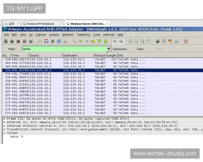Open the Internals menu
This screenshot has height=162, width=203.
pyautogui.click(x=109, y=35)
